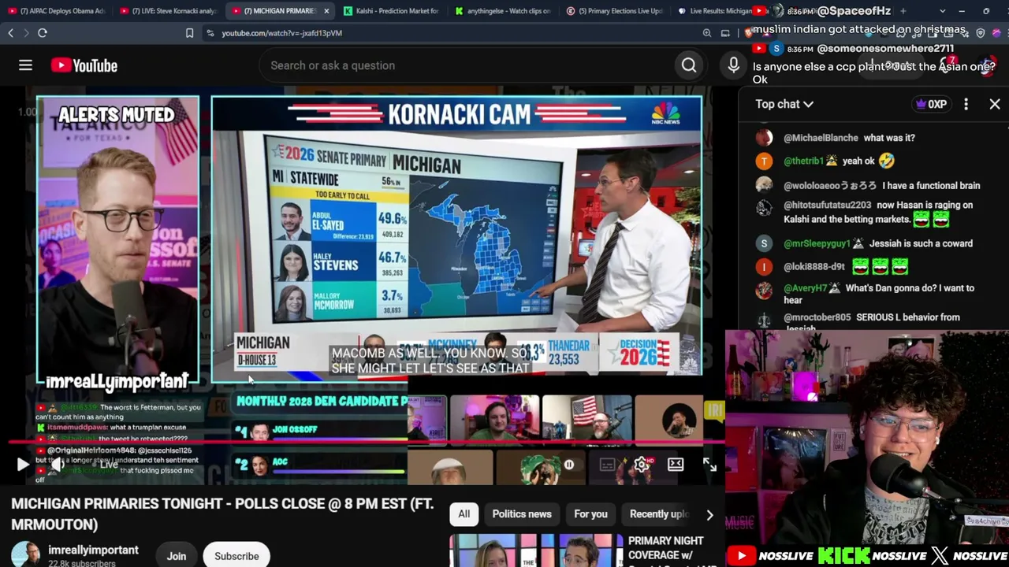
Task: Bookmark this page from address bar
Action: (189, 33)
